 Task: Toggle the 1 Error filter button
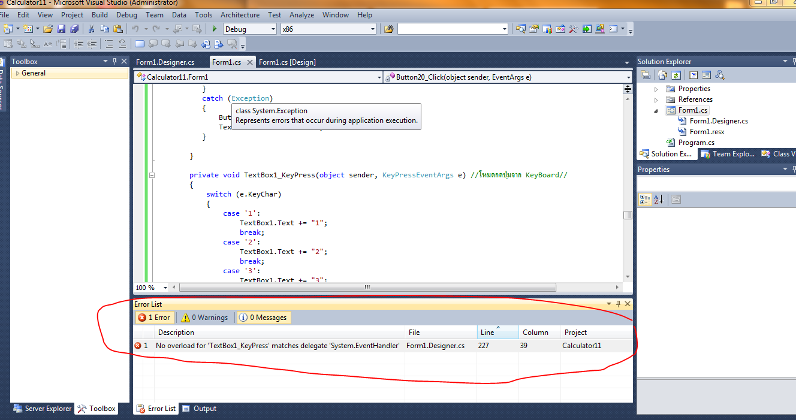[154, 318]
